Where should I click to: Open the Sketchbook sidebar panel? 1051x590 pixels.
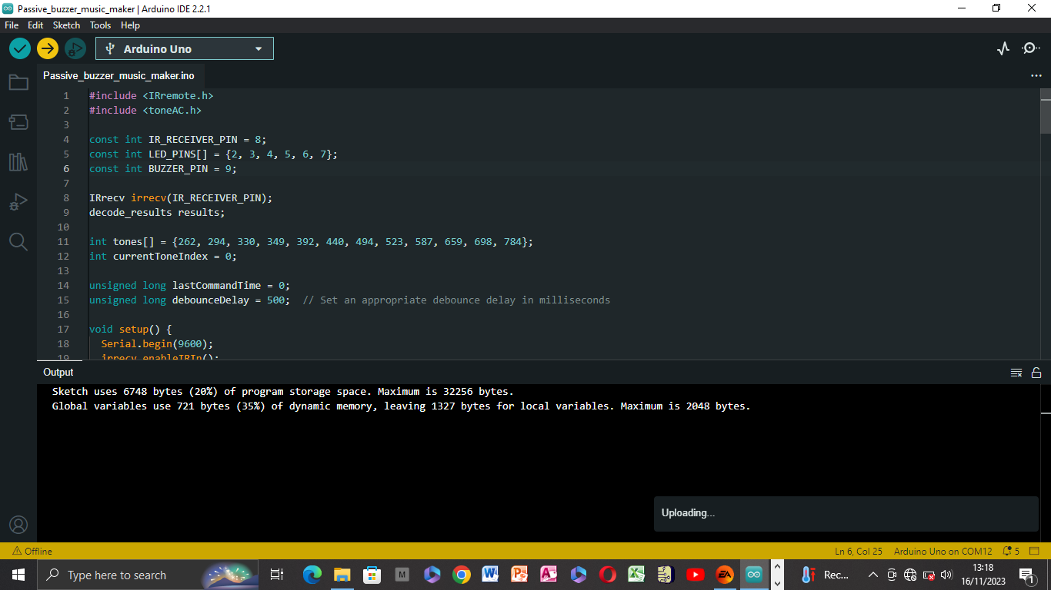click(x=18, y=82)
